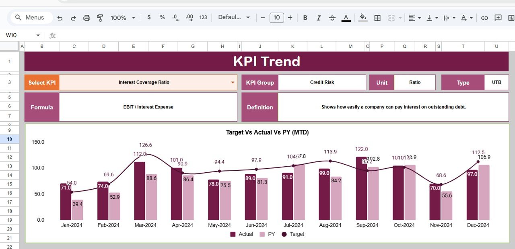Open the zoom level dropdown
The height and width of the screenshot is (249, 515).
123,18
